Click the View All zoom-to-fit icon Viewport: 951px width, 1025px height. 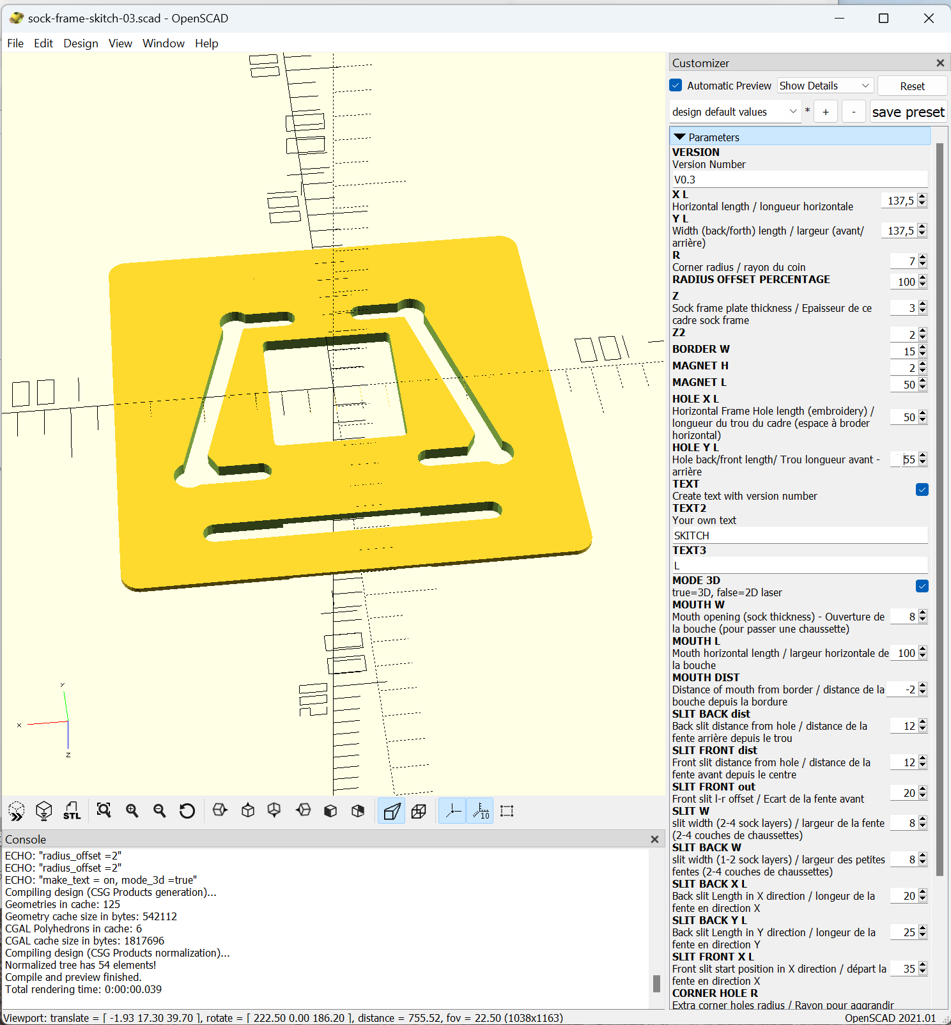click(104, 811)
